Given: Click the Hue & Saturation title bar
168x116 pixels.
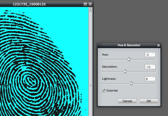Looking at the screenshot, I should (x=129, y=45).
